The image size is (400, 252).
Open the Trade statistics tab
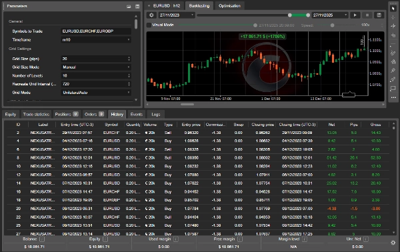[x=36, y=114]
